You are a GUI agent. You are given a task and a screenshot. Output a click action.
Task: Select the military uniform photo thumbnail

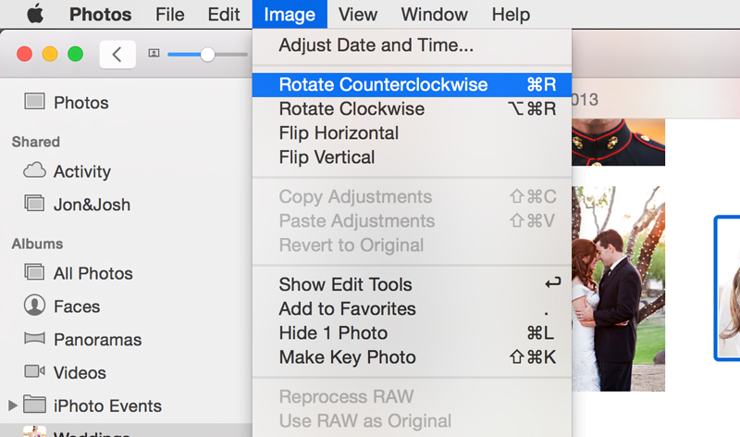click(x=618, y=143)
